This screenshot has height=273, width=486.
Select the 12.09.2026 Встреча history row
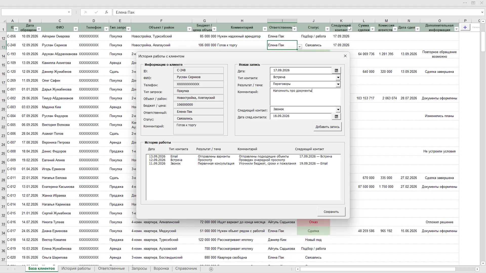(x=243, y=160)
